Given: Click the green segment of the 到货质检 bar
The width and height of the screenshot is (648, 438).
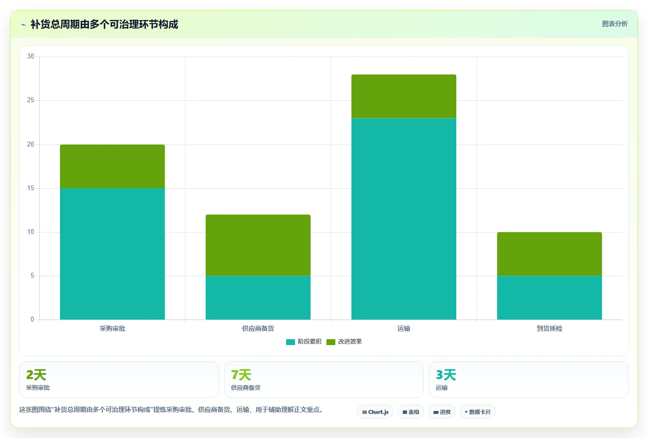Looking at the screenshot, I should point(549,254).
